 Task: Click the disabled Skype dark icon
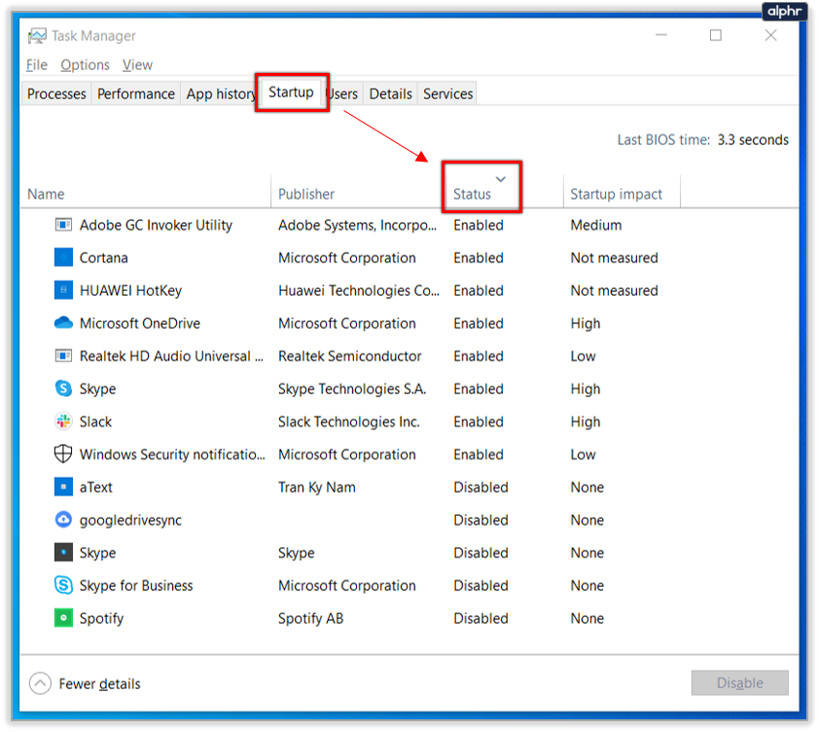click(x=63, y=552)
